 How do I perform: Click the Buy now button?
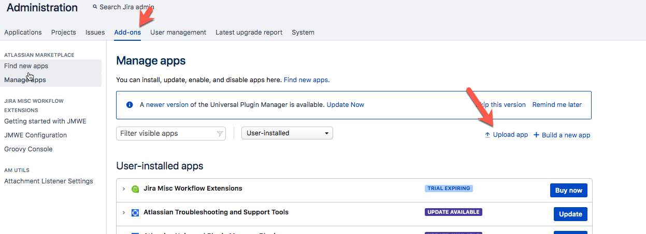coord(569,191)
